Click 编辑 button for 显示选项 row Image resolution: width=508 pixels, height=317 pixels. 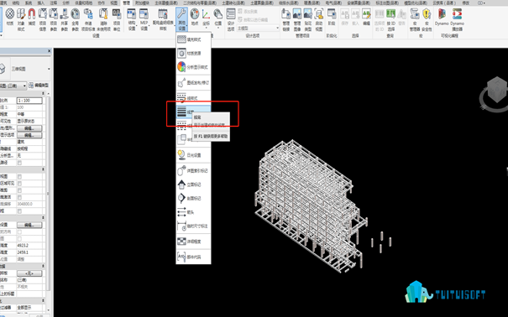click(x=29, y=135)
